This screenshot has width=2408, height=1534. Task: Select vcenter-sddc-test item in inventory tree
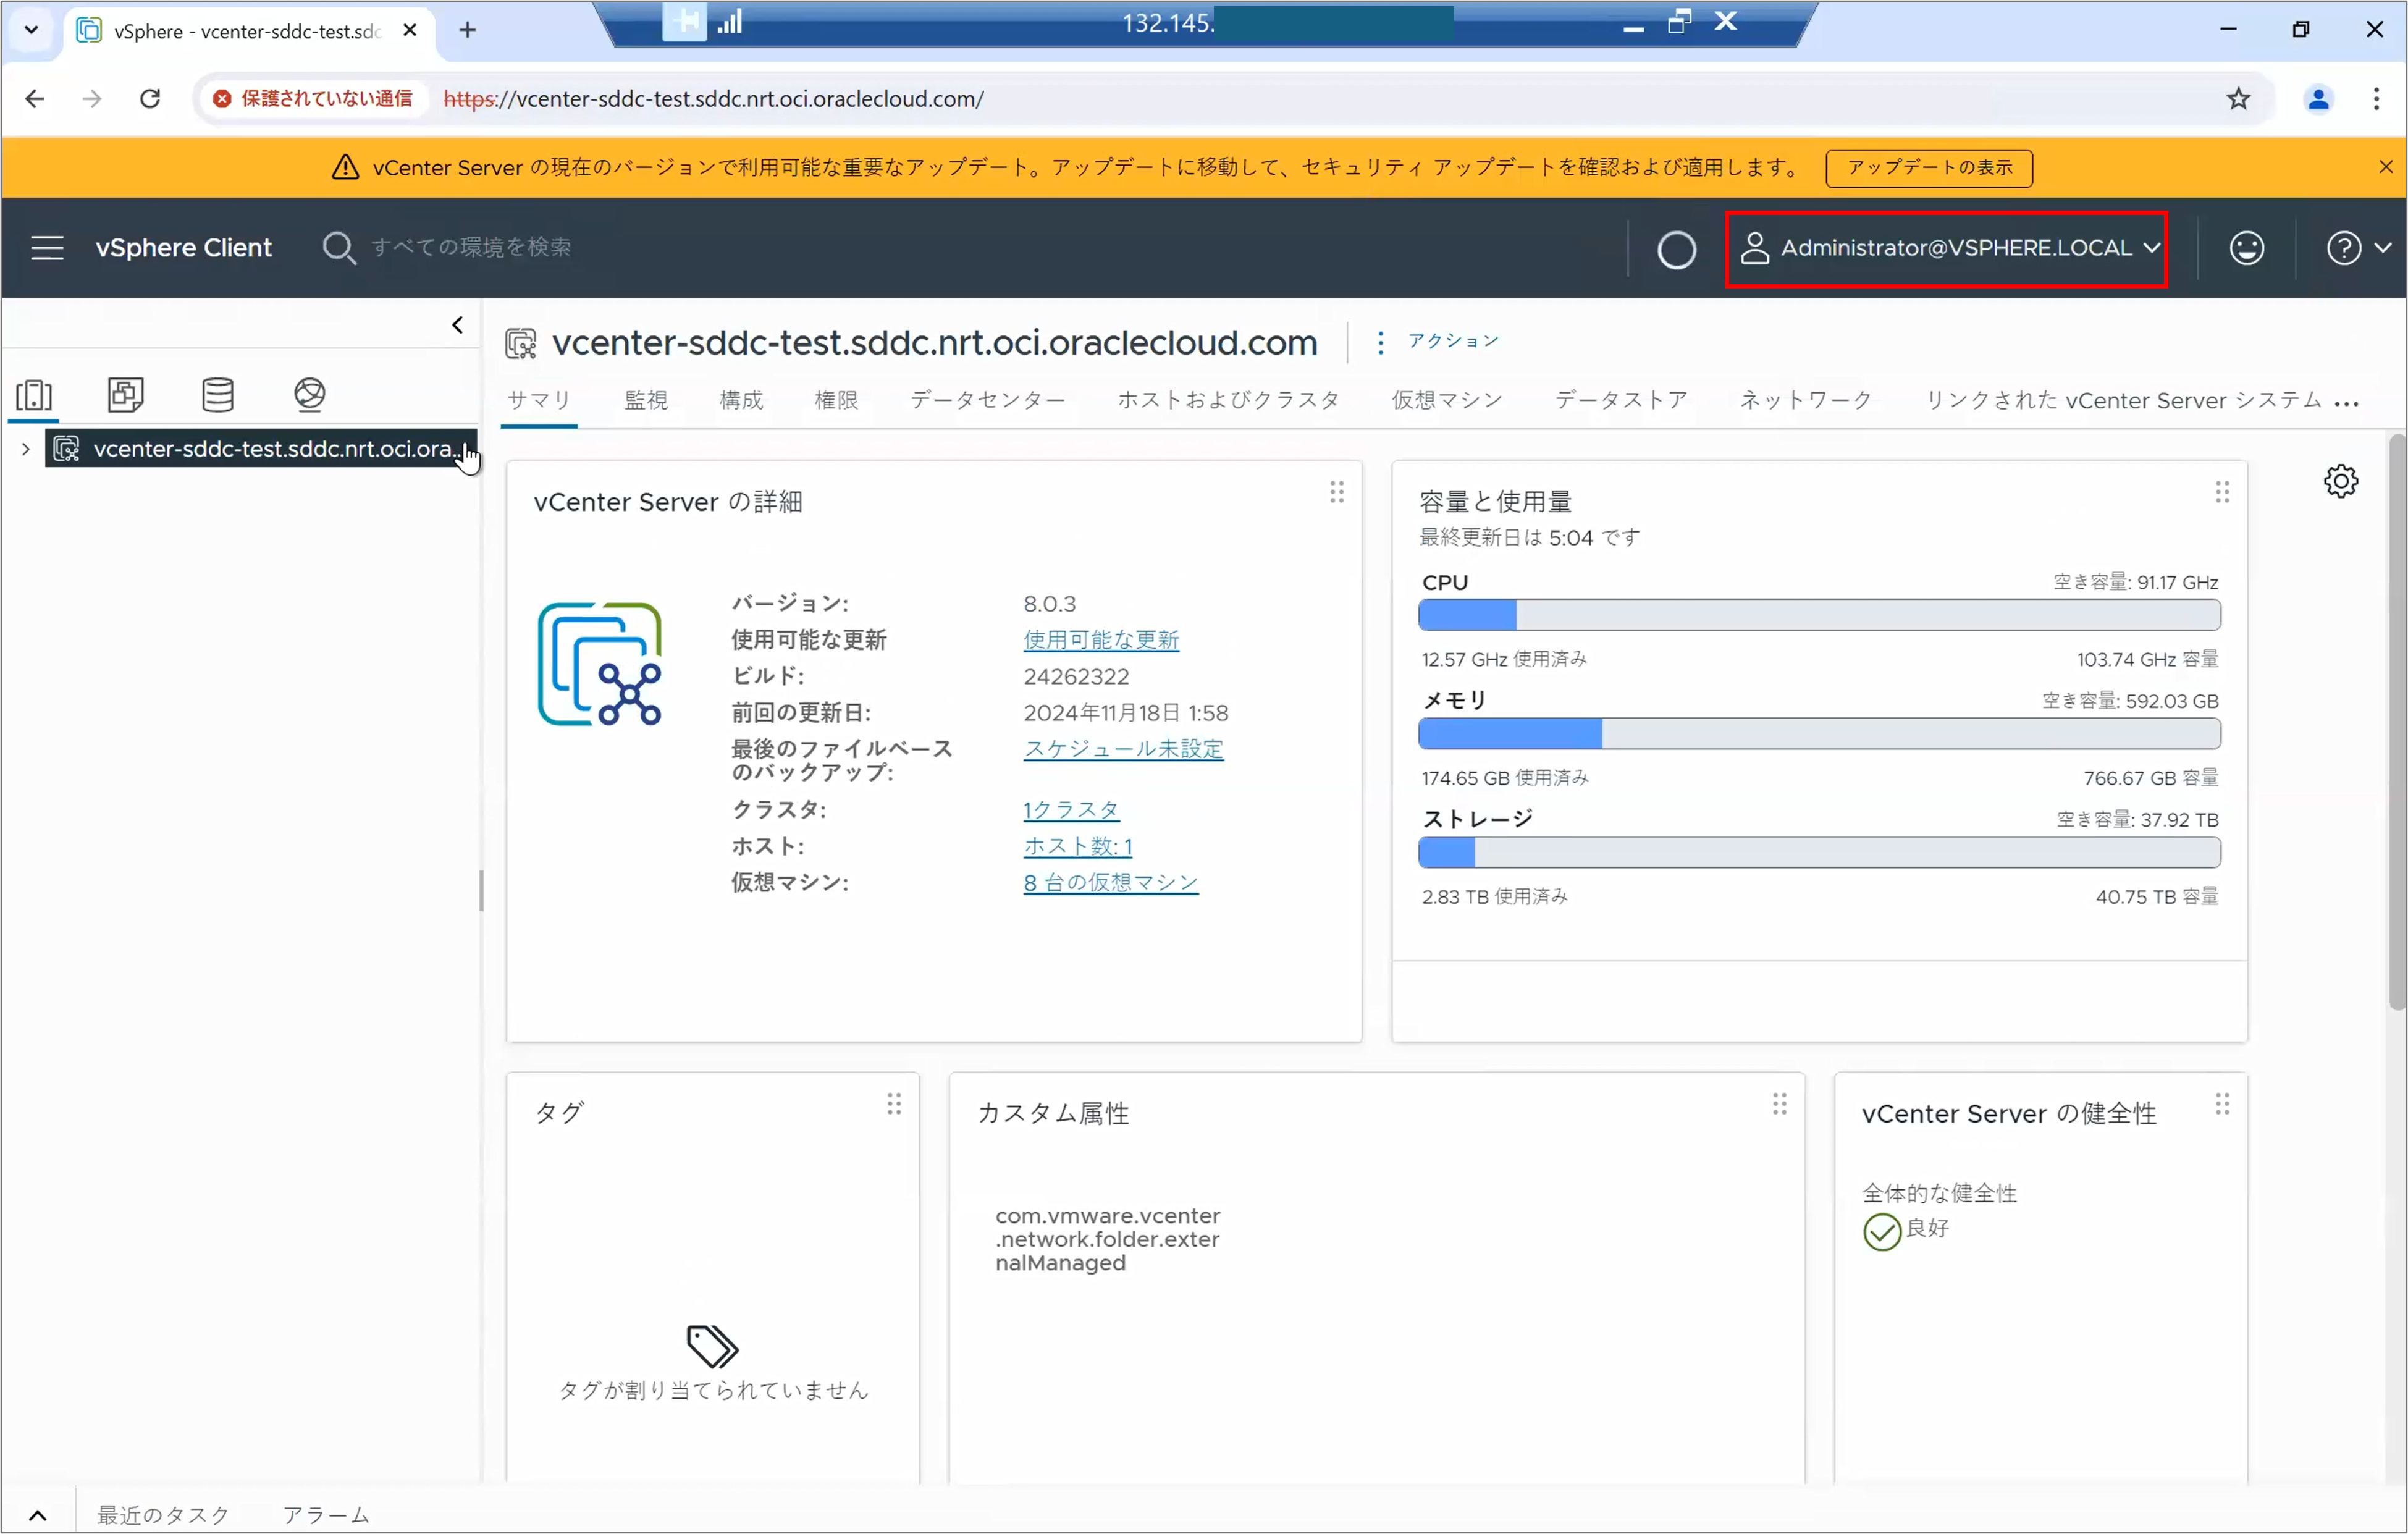pos(261,449)
